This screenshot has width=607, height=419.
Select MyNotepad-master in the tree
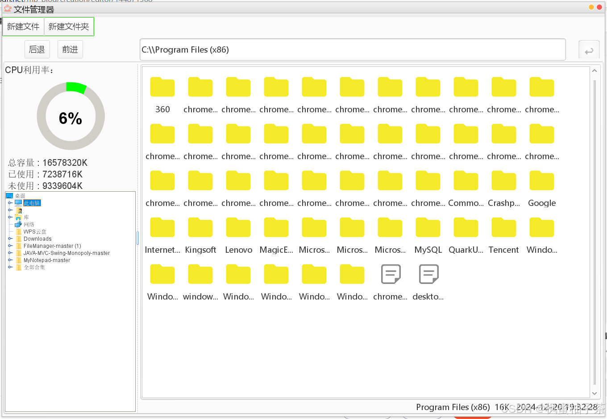coord(47,260)
